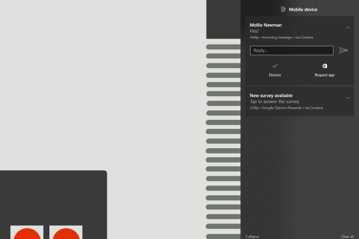Click the Request app store icon
Image resolution: width=359 pixels, height=239 pixels.
[325, 66]
